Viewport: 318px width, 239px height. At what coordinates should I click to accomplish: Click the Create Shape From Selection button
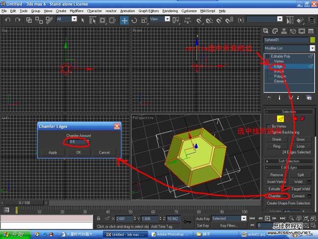(x=288, y=203)
